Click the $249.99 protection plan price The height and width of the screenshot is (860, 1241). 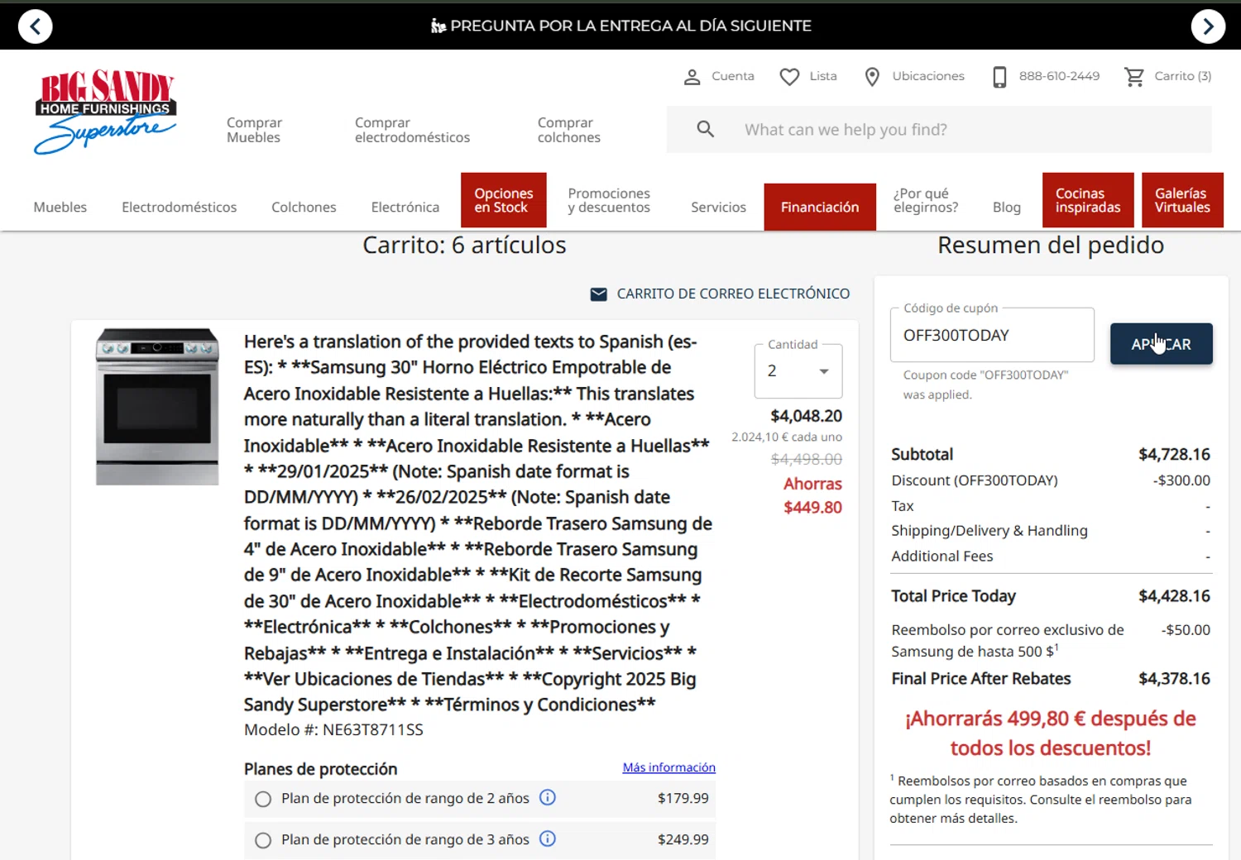683,839
